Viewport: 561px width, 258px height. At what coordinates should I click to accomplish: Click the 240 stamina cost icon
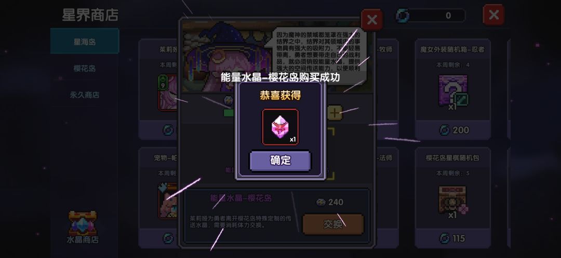321,203
